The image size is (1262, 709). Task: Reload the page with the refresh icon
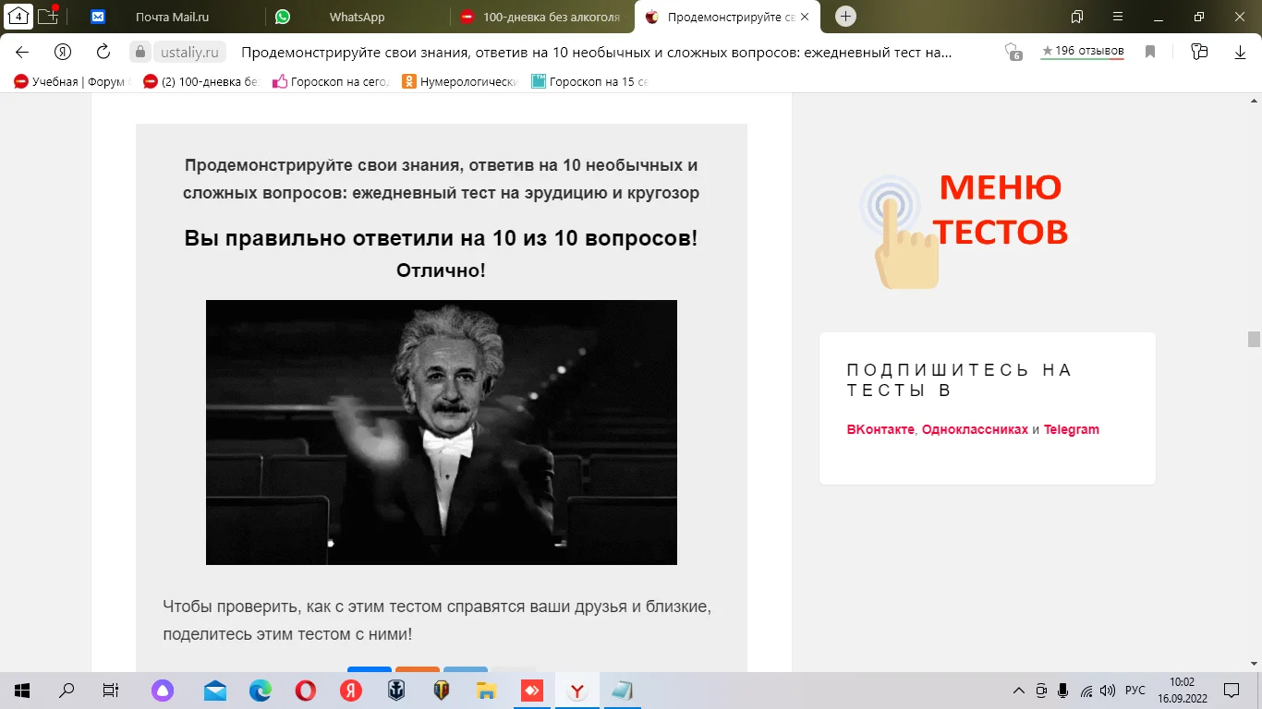point(102,52)
